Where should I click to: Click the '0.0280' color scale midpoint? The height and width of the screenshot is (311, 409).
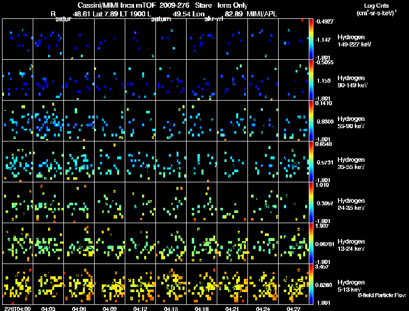[x=325, y=285]
